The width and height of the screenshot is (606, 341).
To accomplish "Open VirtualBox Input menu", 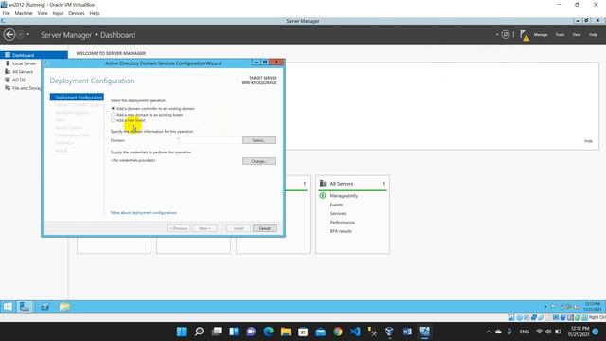I will pyautogui.click(x=58, y=13).
